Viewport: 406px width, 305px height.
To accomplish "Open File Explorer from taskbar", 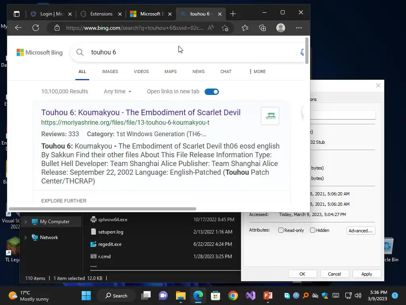I will coord(181,295).
